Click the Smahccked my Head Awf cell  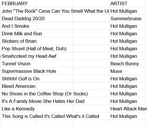18,56
